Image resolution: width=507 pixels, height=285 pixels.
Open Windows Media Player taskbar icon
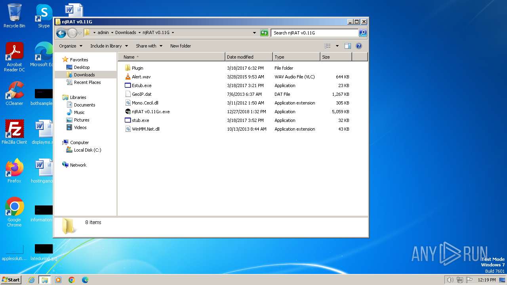click(58, 280)
